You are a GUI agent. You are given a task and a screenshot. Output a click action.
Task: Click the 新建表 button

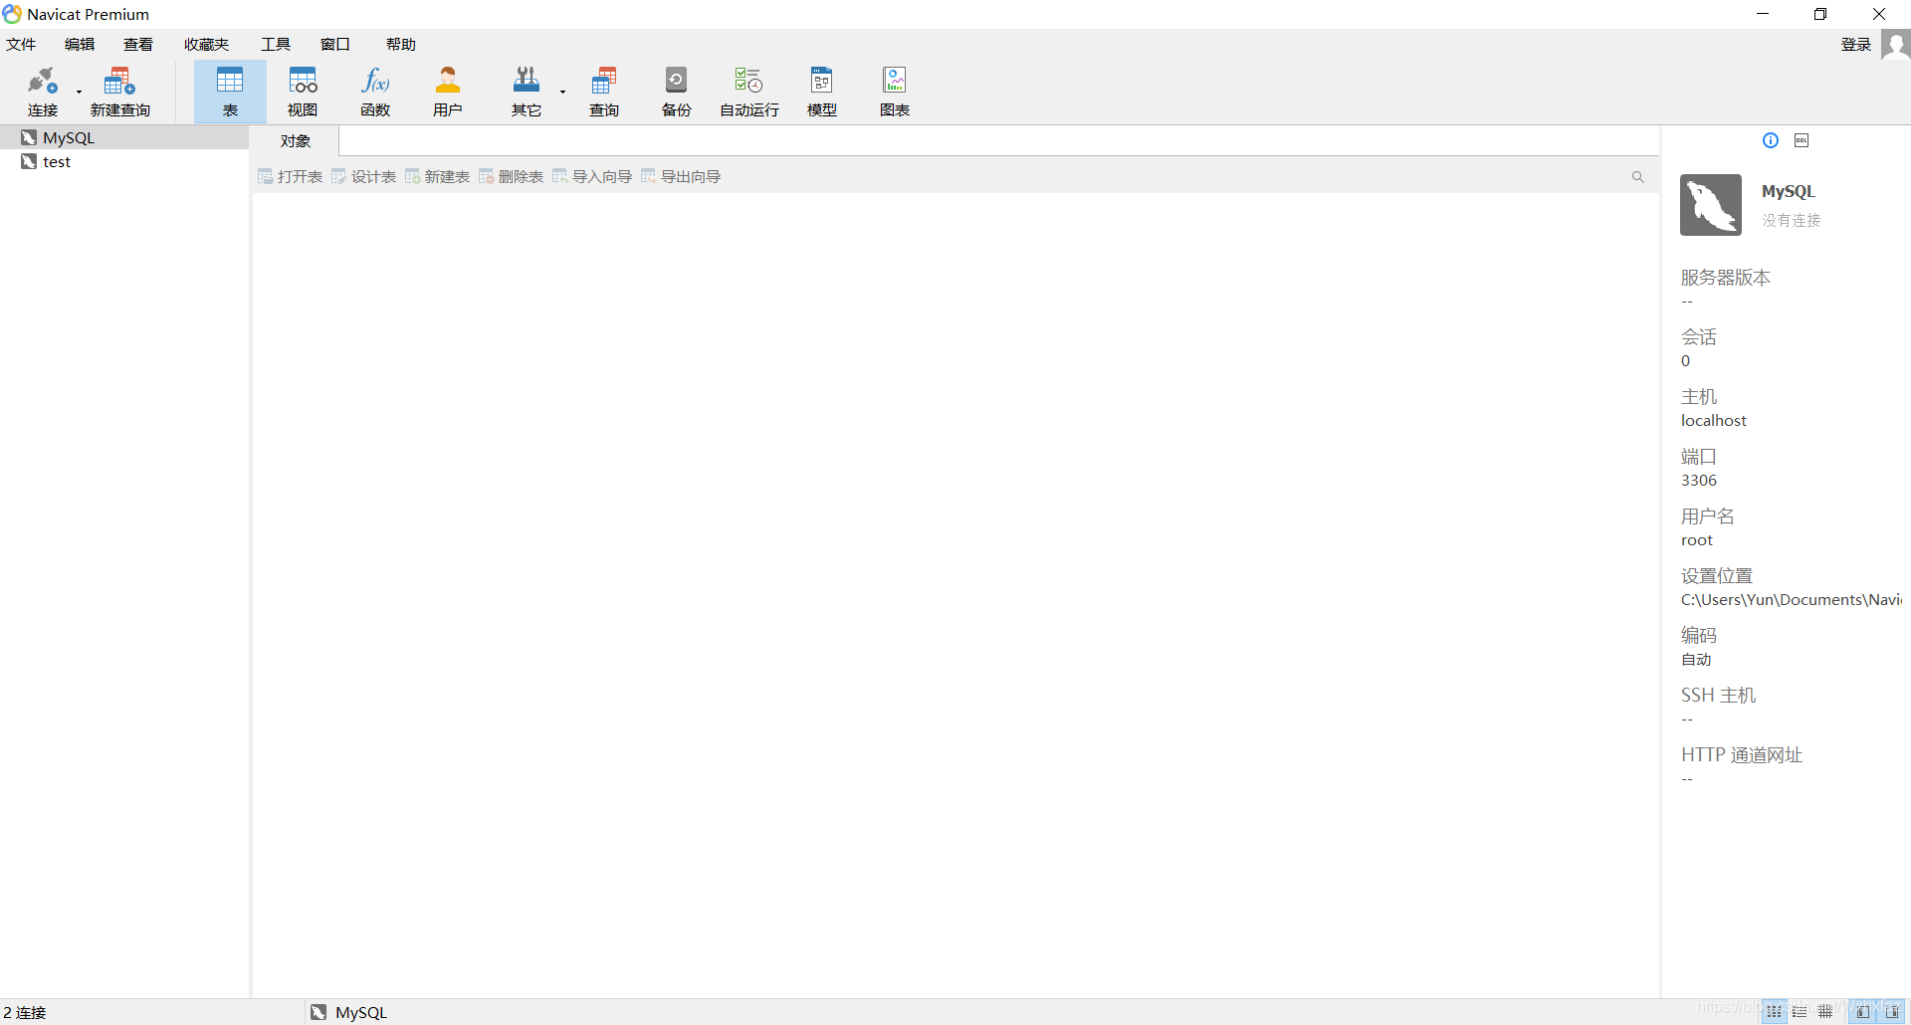pyautogui.click(x=437, y=176)
